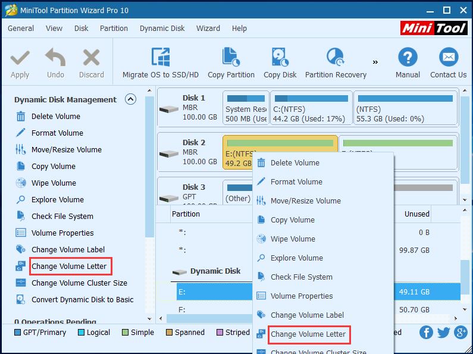Screen dimensions: 473x354
Task: Select the E: row in partition list
Action: click(x=214, y=292)
